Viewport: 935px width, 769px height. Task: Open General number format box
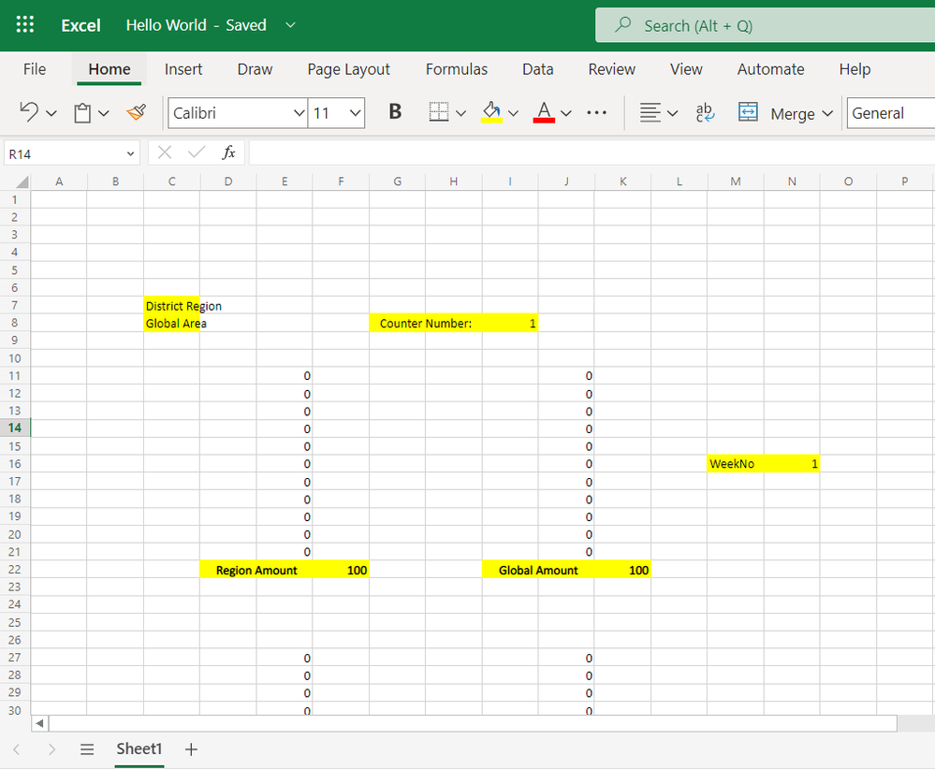tap(891, 112)
